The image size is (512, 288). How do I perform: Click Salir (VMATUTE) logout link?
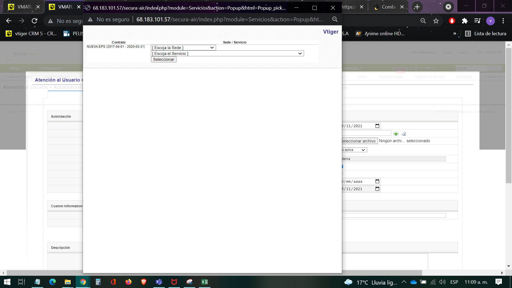(x=490, y=53)
